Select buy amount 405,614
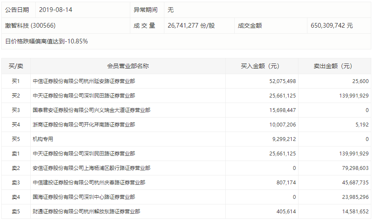Screen dimensions: 373x221 (x=286, y=212)
